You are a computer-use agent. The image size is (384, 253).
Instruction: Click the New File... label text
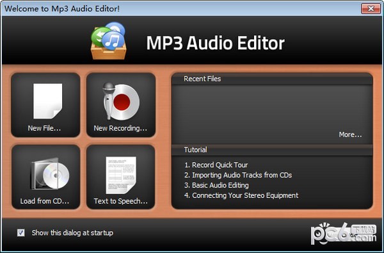(x=44, y=128)
